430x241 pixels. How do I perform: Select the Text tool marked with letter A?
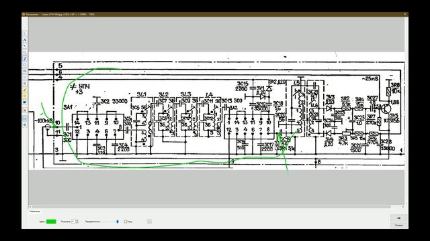[x=25, y=40]
